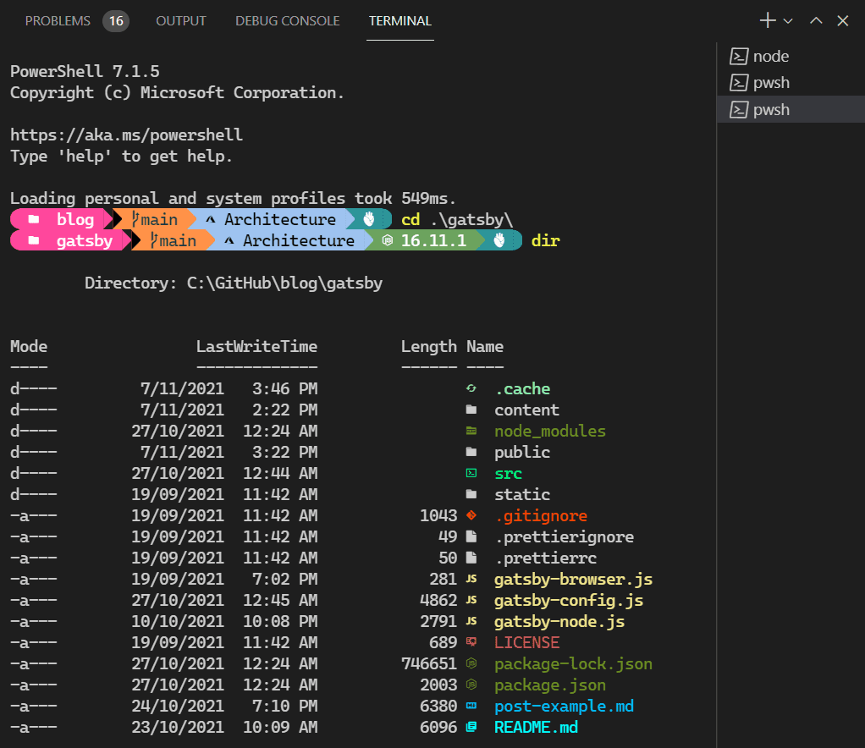Click the folder icon next to content
The height and width of the screenshot is (748, 865).
point(471,410)
